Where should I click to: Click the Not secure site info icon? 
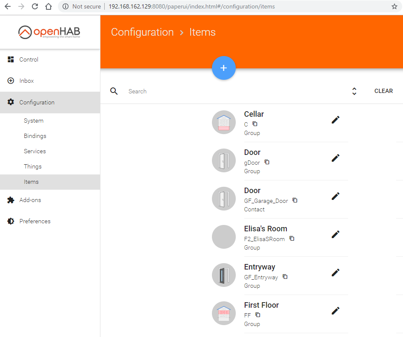(66, 6)
